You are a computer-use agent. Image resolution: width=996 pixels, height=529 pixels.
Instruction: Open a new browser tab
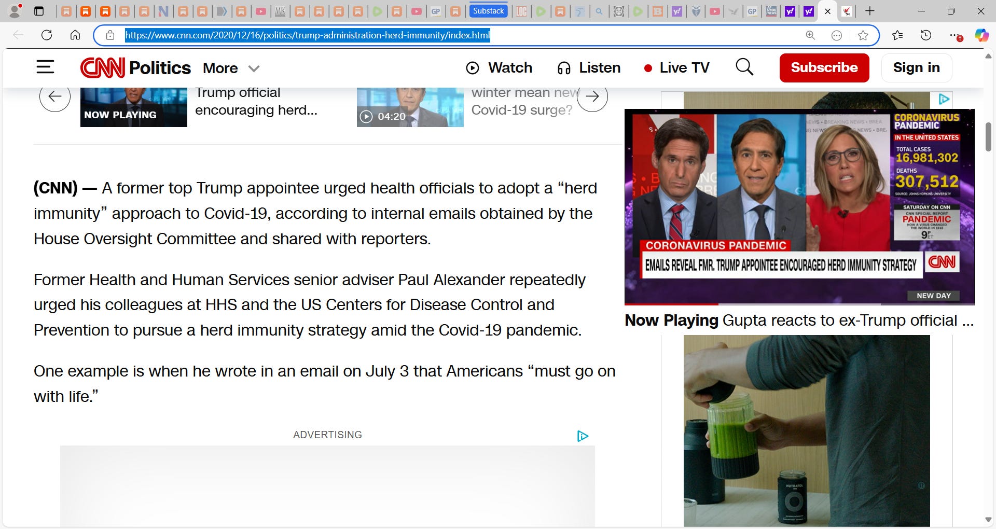(x=870, y=11)
